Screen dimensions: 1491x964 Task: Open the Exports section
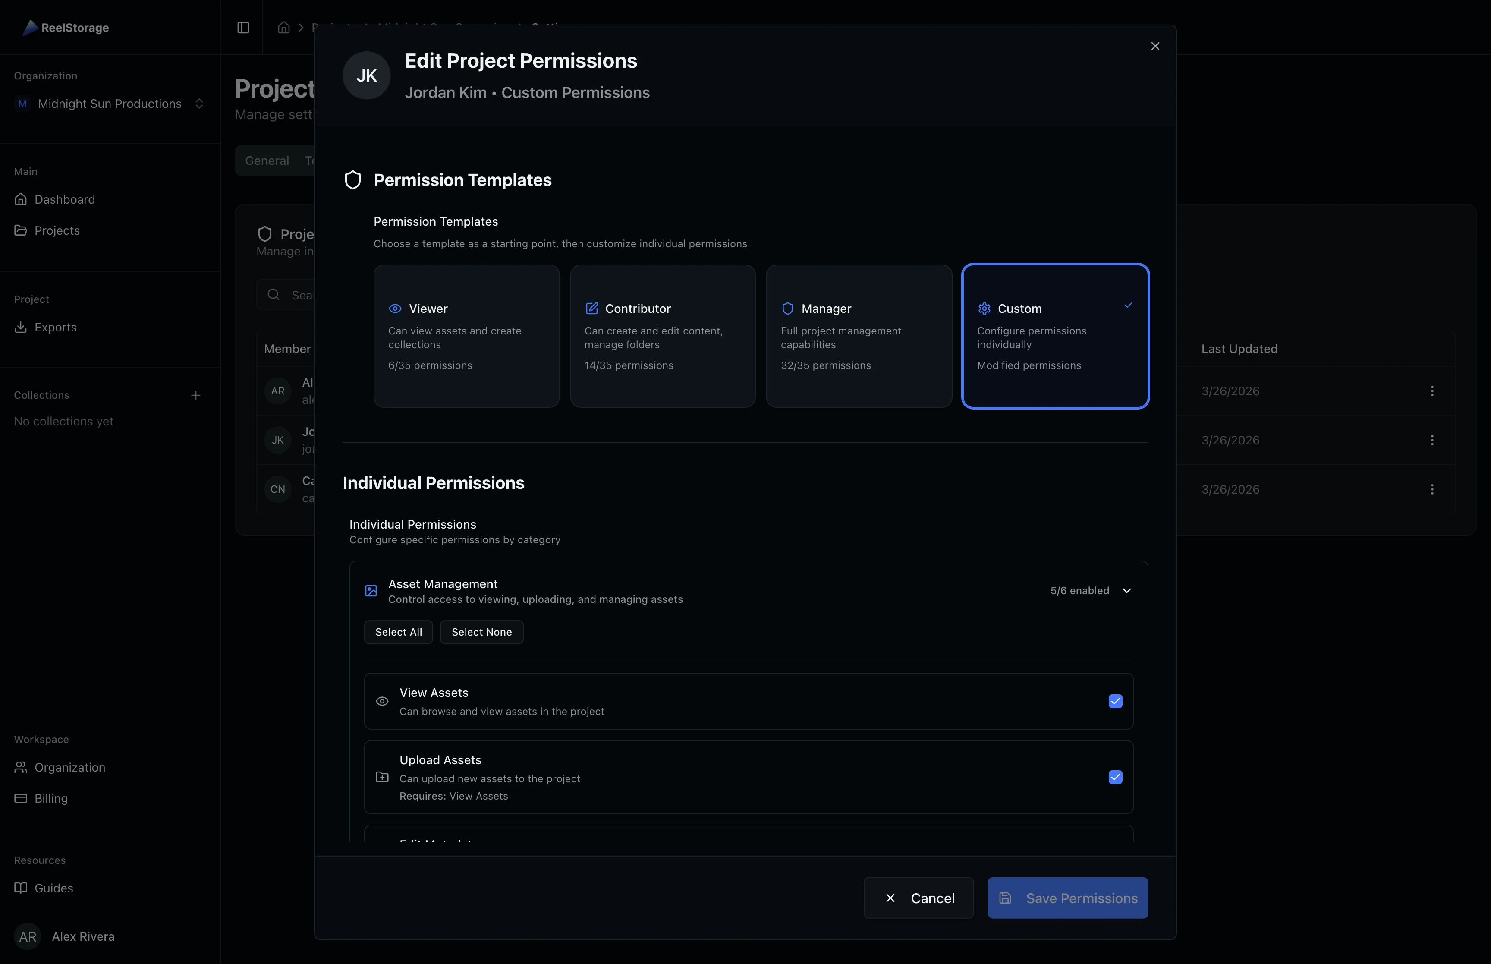[x=54, y=327]
